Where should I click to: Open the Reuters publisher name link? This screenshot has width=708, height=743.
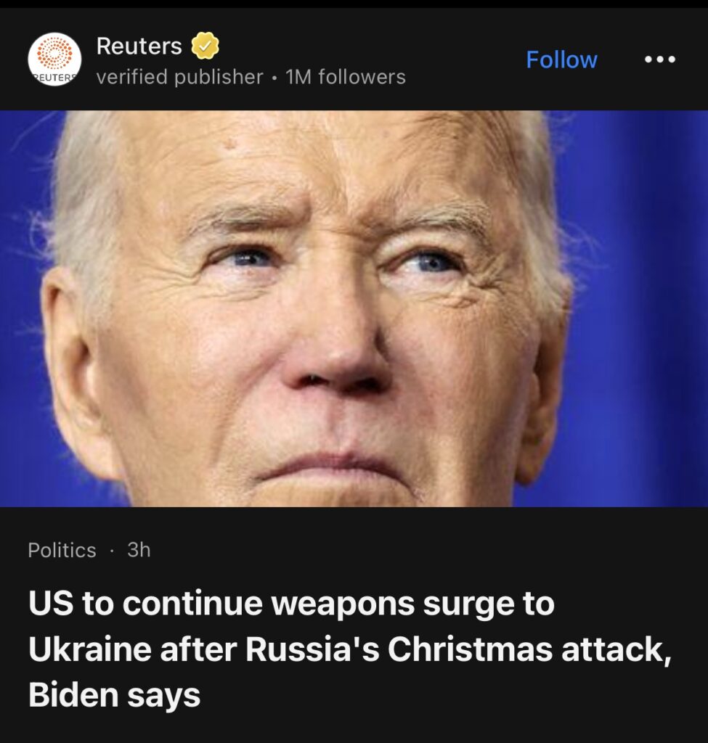coord(139,46)
